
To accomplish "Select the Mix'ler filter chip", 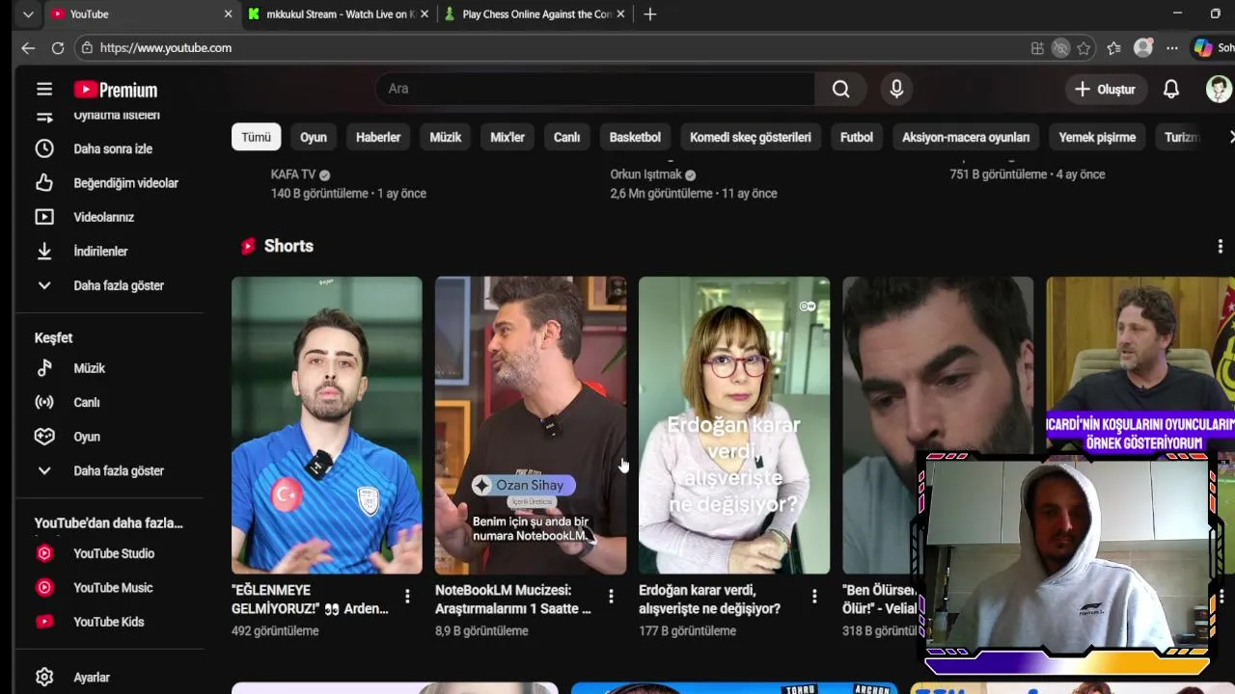I will 508,137.
